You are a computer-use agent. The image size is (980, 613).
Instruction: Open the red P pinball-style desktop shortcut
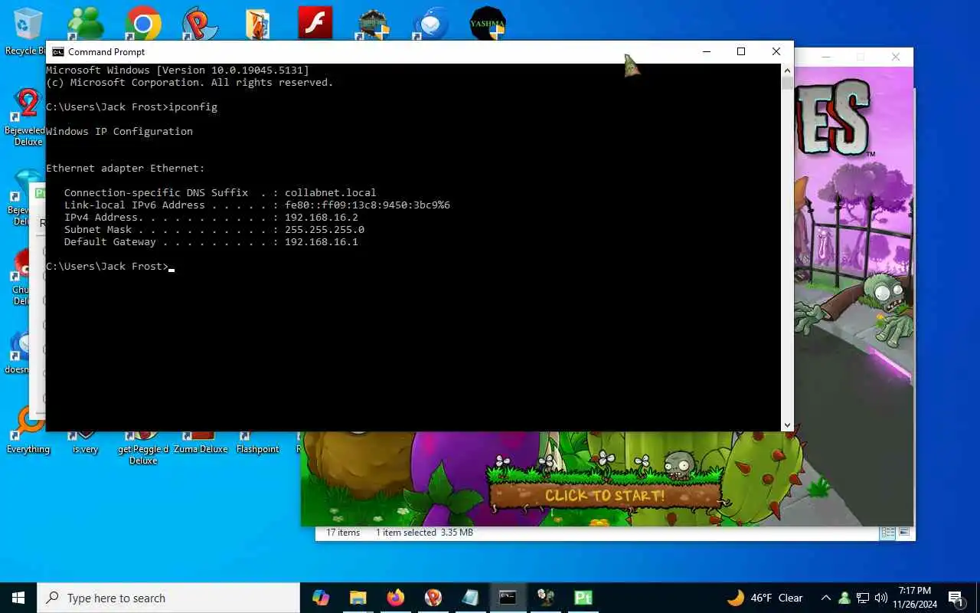point(200,23)
